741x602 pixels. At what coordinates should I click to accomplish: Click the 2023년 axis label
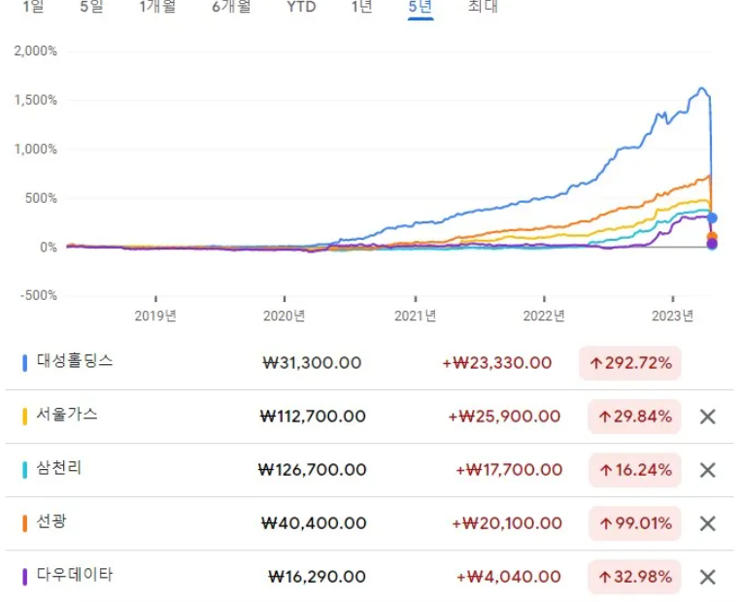coord(672,316)
